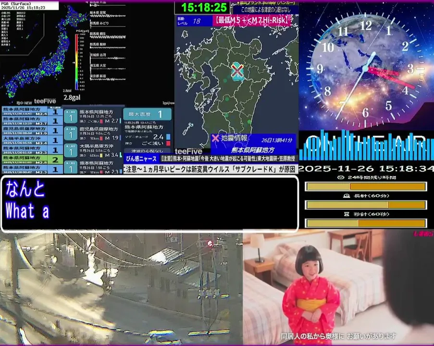This screenshot has height=346, width=434.
Task: Click the 群馬県 桐生 waveform label
Action: (98, 34)
